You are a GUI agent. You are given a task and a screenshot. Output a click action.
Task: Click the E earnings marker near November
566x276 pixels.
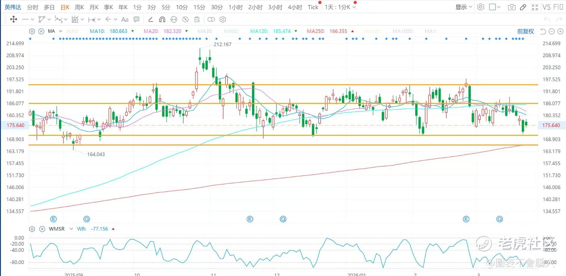[250, 219]
